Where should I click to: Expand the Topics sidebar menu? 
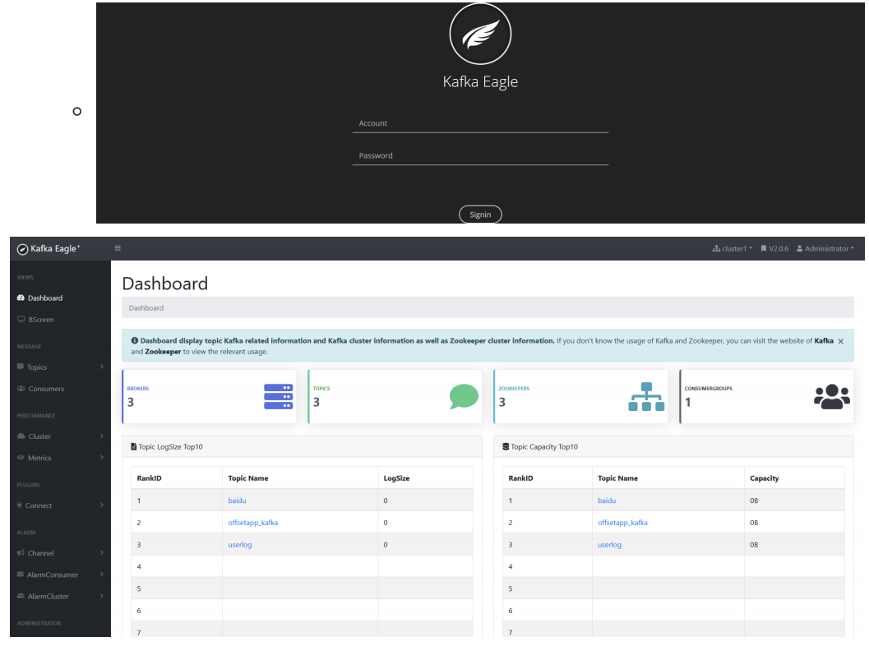coord(60,367)
